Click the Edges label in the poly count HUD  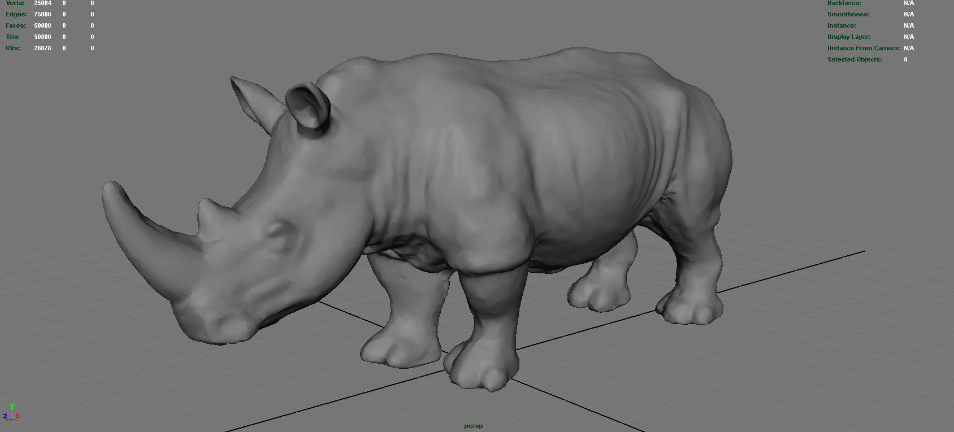16,14
